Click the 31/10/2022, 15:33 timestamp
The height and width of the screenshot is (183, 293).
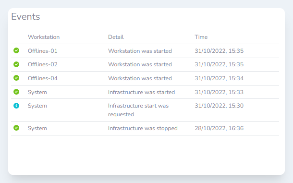coord(219,92)
